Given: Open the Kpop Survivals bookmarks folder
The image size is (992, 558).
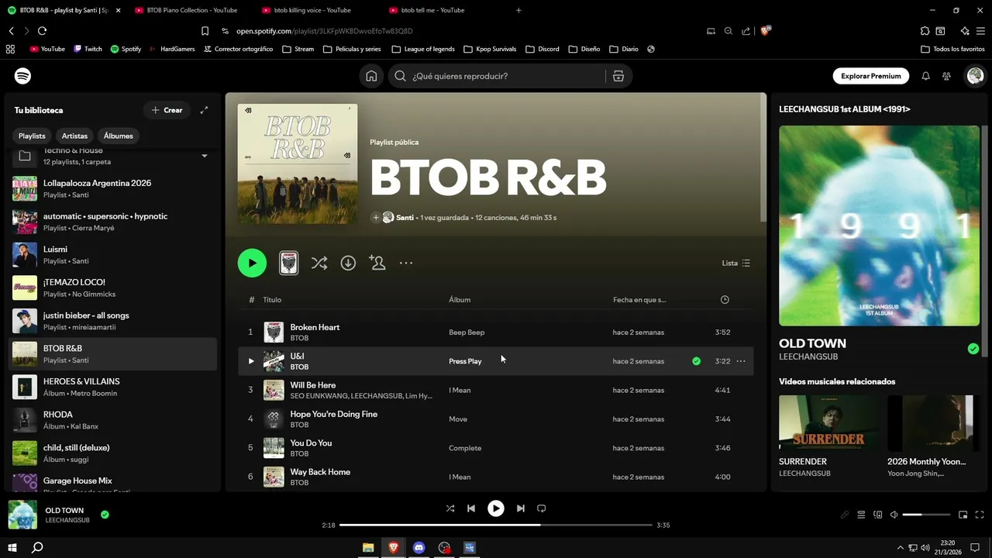Looking at the screenshot, I should [490, 49].
